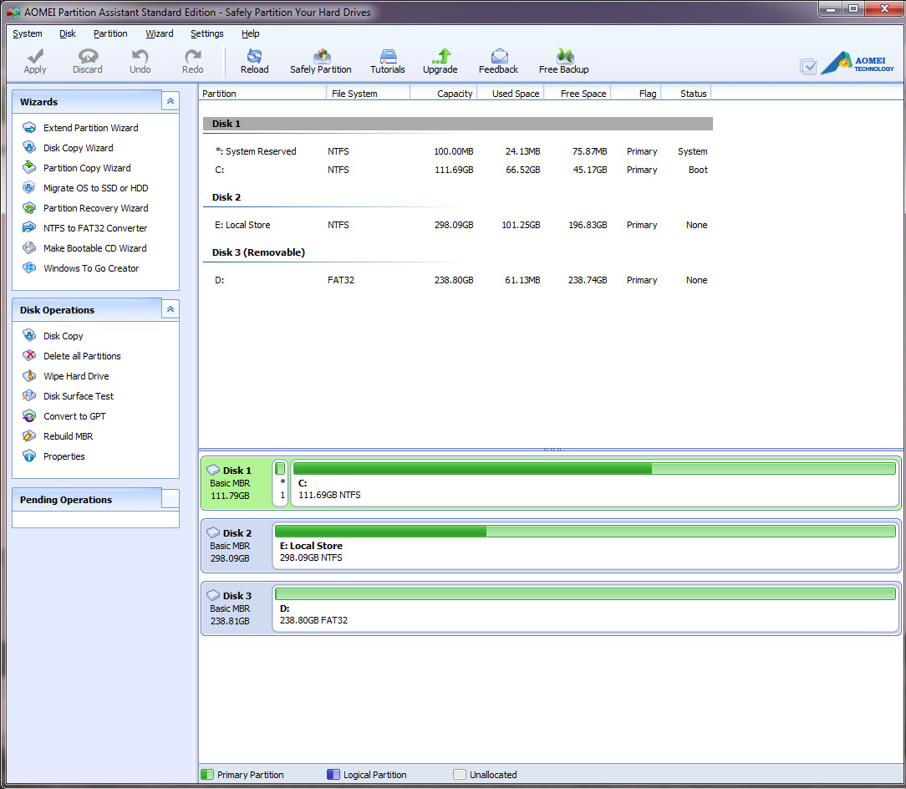
Task: Click the Reload toolbar icon
Action: [x=254, y=60]
